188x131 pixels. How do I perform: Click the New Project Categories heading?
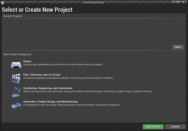pos(18,54)
